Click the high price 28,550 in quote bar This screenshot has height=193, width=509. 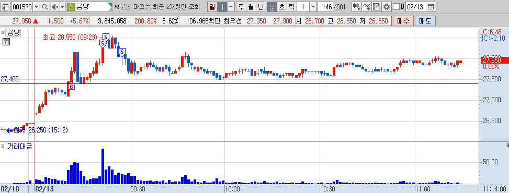346,21
